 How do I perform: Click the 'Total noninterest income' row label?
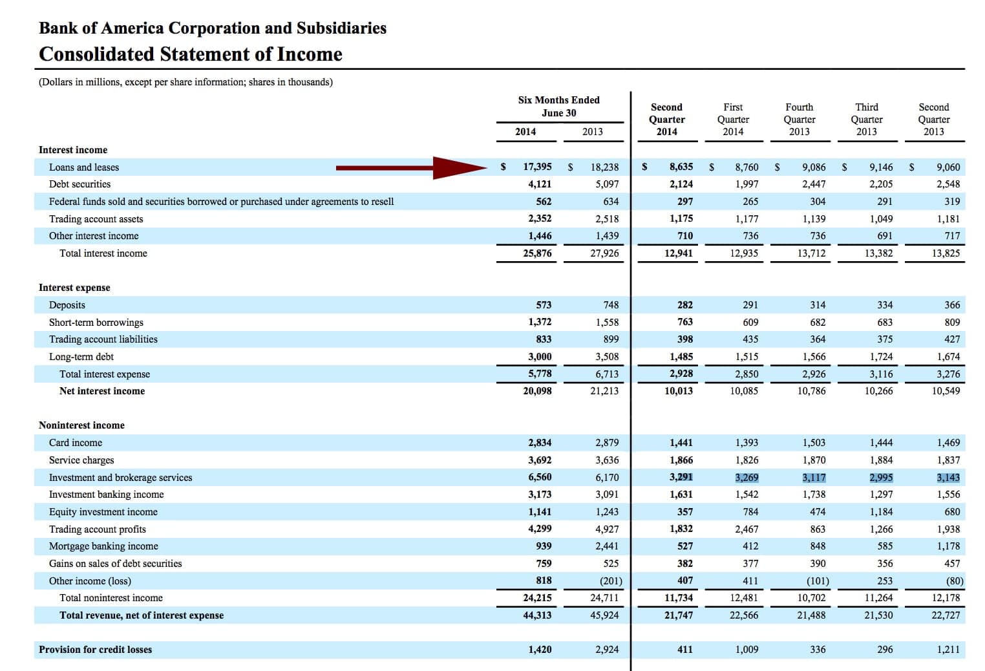tap(111, 598)
